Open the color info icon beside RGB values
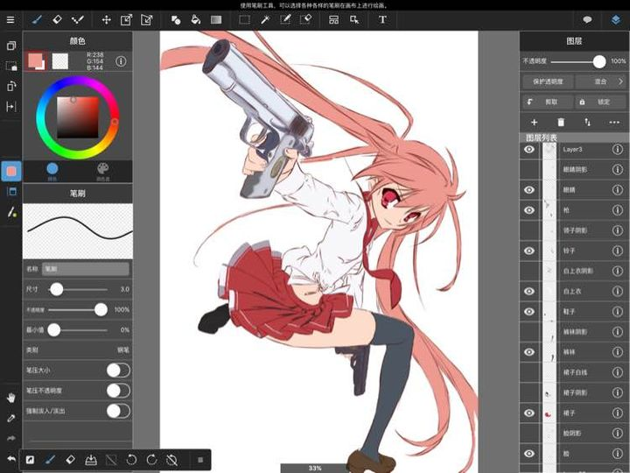This screenshot has height=473, width=630. tap(121, 61)
